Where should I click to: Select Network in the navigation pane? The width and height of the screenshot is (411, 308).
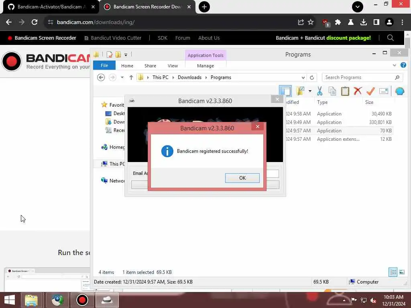(x=113, y=181)
